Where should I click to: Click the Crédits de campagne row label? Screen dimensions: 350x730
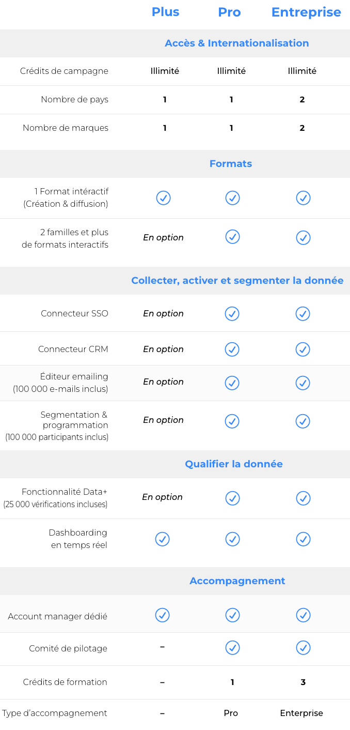64,71
